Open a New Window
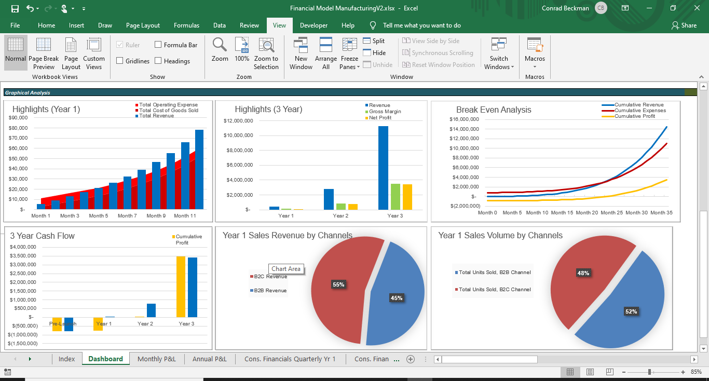This screenshot has height=381, width=709. click(x=301, y=53)
